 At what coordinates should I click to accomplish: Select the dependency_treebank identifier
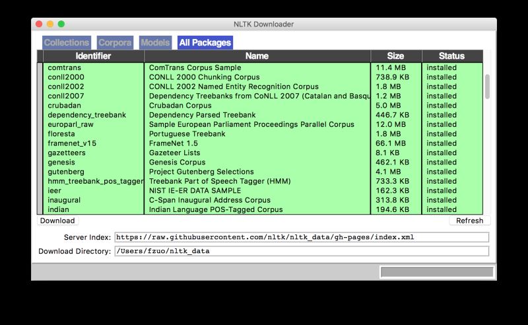[87, 115]
